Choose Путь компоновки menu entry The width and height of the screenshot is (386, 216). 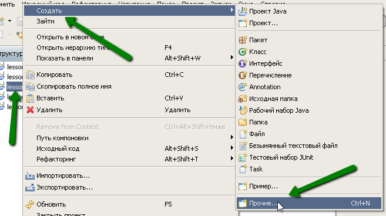(x=129, y=138)
